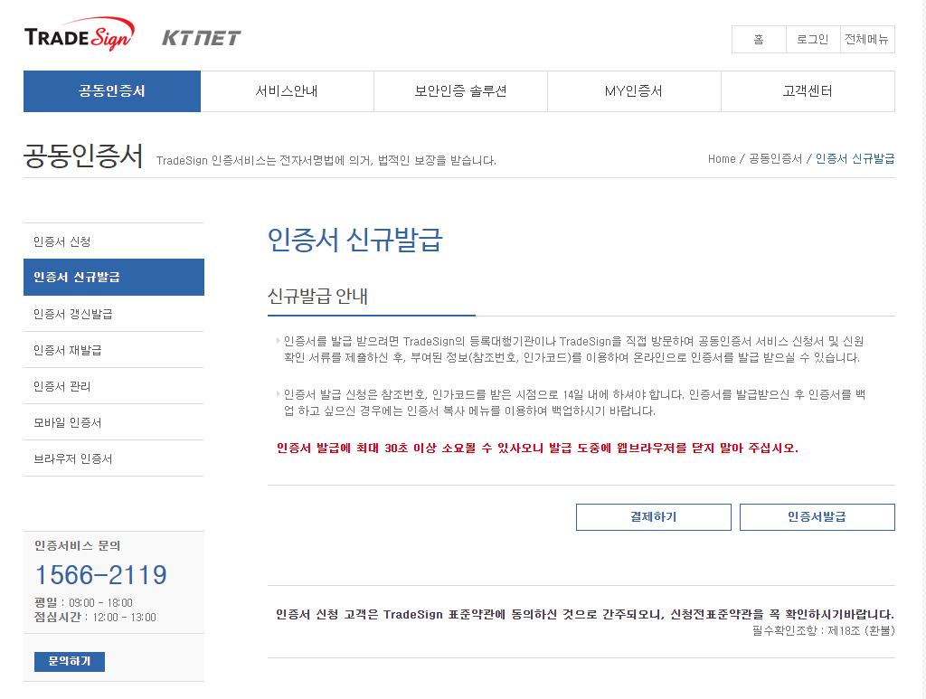Click the 문의하기 inquiry button
Viewport: 926px width, 699px height.
click(68, 661)
